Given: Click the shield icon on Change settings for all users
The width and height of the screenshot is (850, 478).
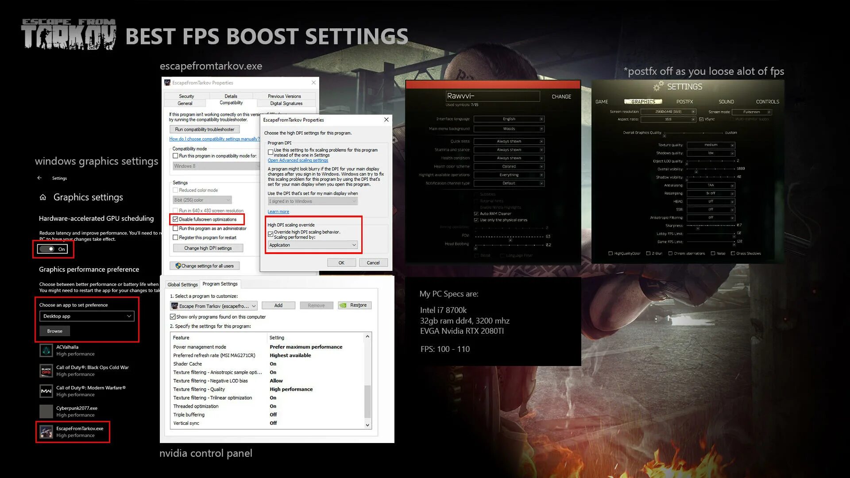Looking at the screenshot, I should click(x=178, y=266).
